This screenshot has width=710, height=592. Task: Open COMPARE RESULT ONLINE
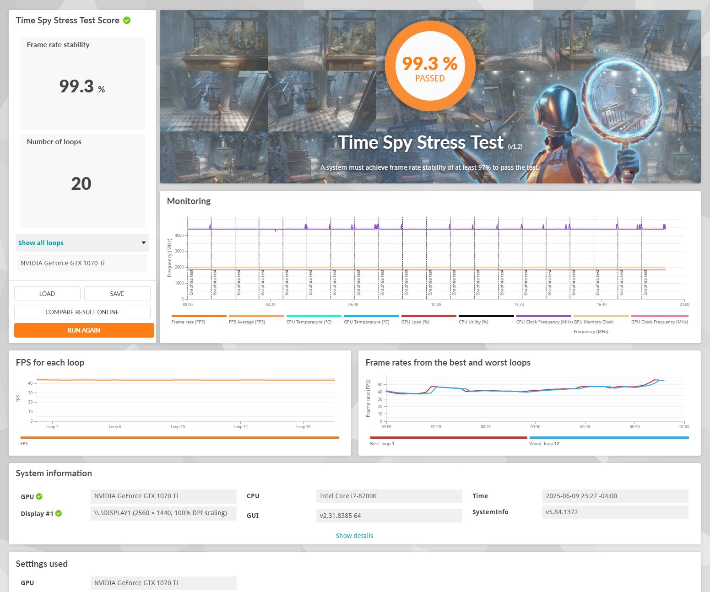pyautogui.click(x=82, y=312)
